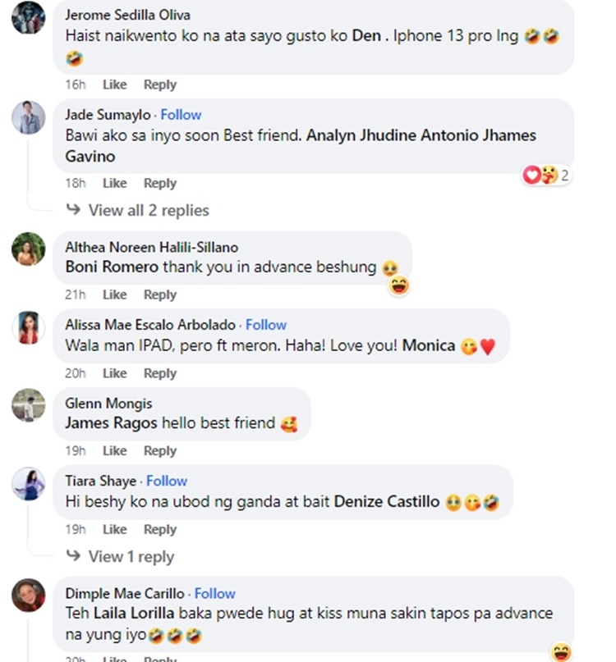
Task: View reactions on Jade Sumaylo's comment
Action: point(546,175)
